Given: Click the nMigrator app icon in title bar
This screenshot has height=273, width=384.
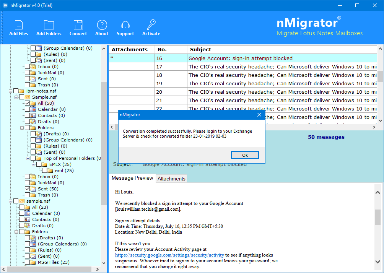Looking at the screenshot, I should pos(5,5).
